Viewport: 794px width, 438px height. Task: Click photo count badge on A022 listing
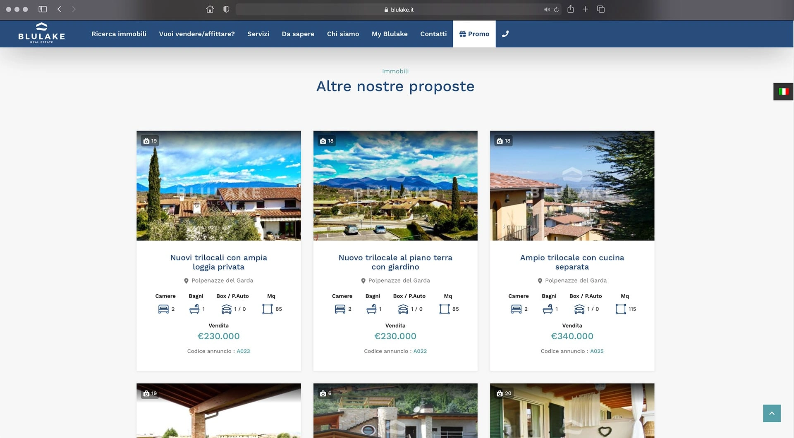pos(327,141)
